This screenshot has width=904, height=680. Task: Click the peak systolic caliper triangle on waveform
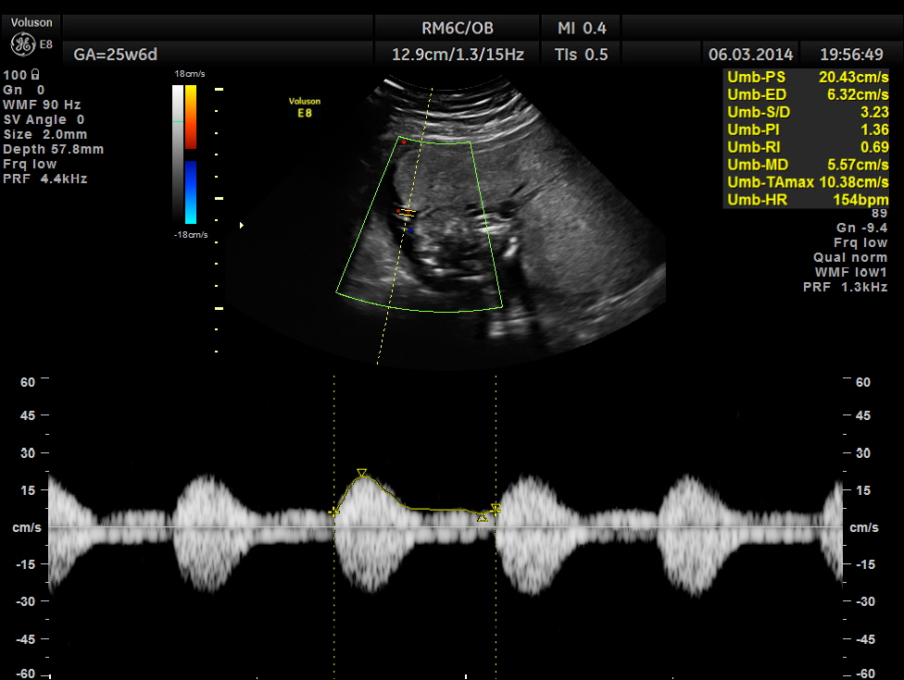click(x=362, y=473)
